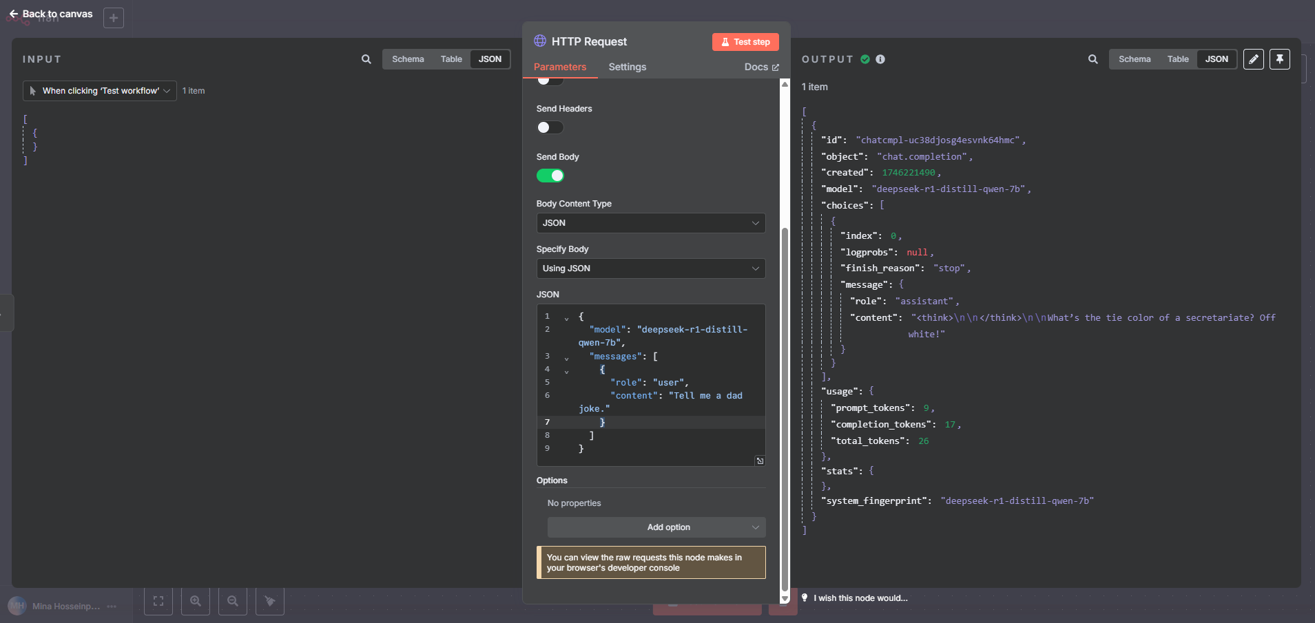This screenshot has width=1315, height=623.
Task: Open search in the OUTPUT panel
Action: (1093, 59)
